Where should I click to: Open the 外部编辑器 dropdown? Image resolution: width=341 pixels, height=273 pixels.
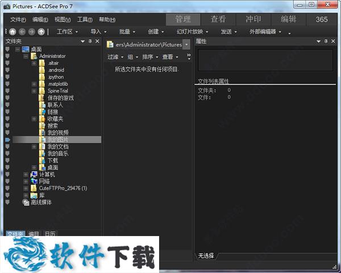pyautogui.click(x=265, y=32)
